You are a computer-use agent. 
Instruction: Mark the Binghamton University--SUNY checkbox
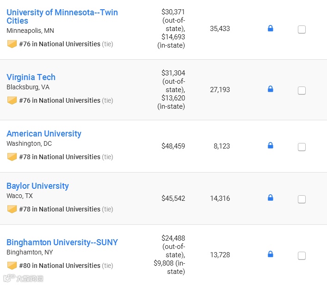coord(302,255)
